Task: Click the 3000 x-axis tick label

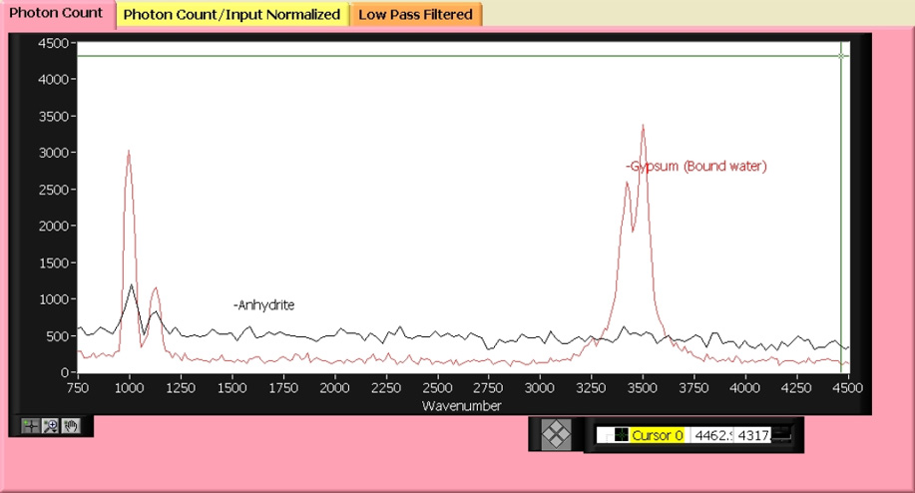Action: point(540,388)
